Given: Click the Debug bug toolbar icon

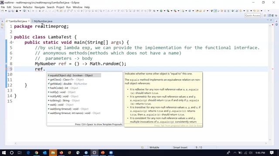Looking at the screenshot, I should 154,11.
